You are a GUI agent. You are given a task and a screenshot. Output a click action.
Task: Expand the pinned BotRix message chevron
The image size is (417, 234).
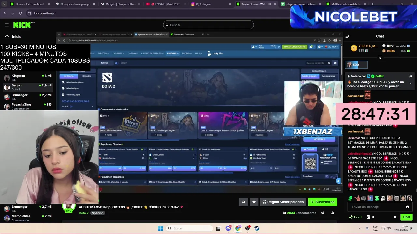410,83
